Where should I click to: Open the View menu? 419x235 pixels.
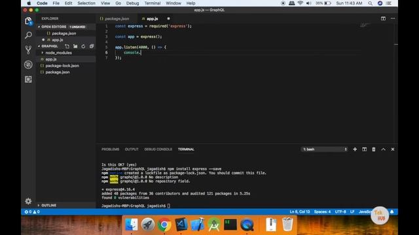click(x=105, y=3)
